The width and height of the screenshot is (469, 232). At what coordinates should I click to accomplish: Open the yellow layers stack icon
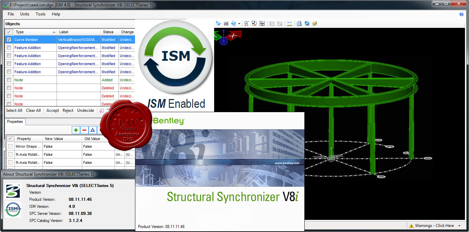click(314, 24)
